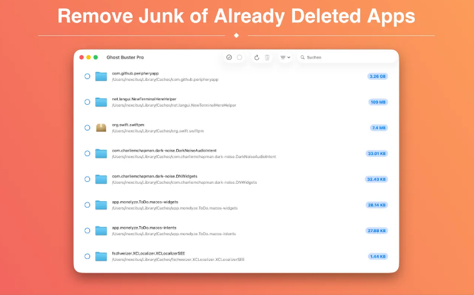
Task: Click the app.monelyze.ToDo.macos-widgets title
Action: point(145,202)
